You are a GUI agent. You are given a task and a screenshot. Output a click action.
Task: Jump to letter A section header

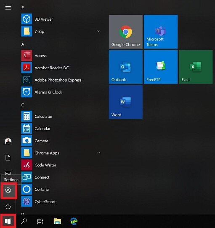point(23,44)
